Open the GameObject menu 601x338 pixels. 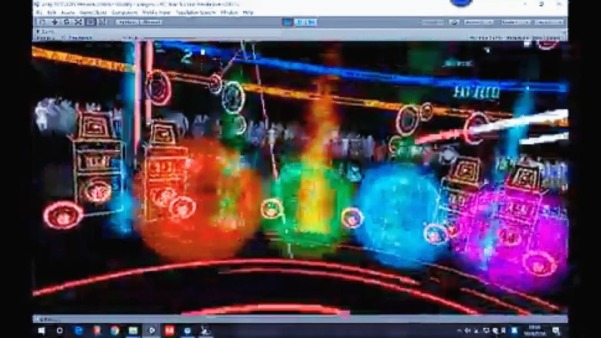pyautogui.click(x=93, y=13)
